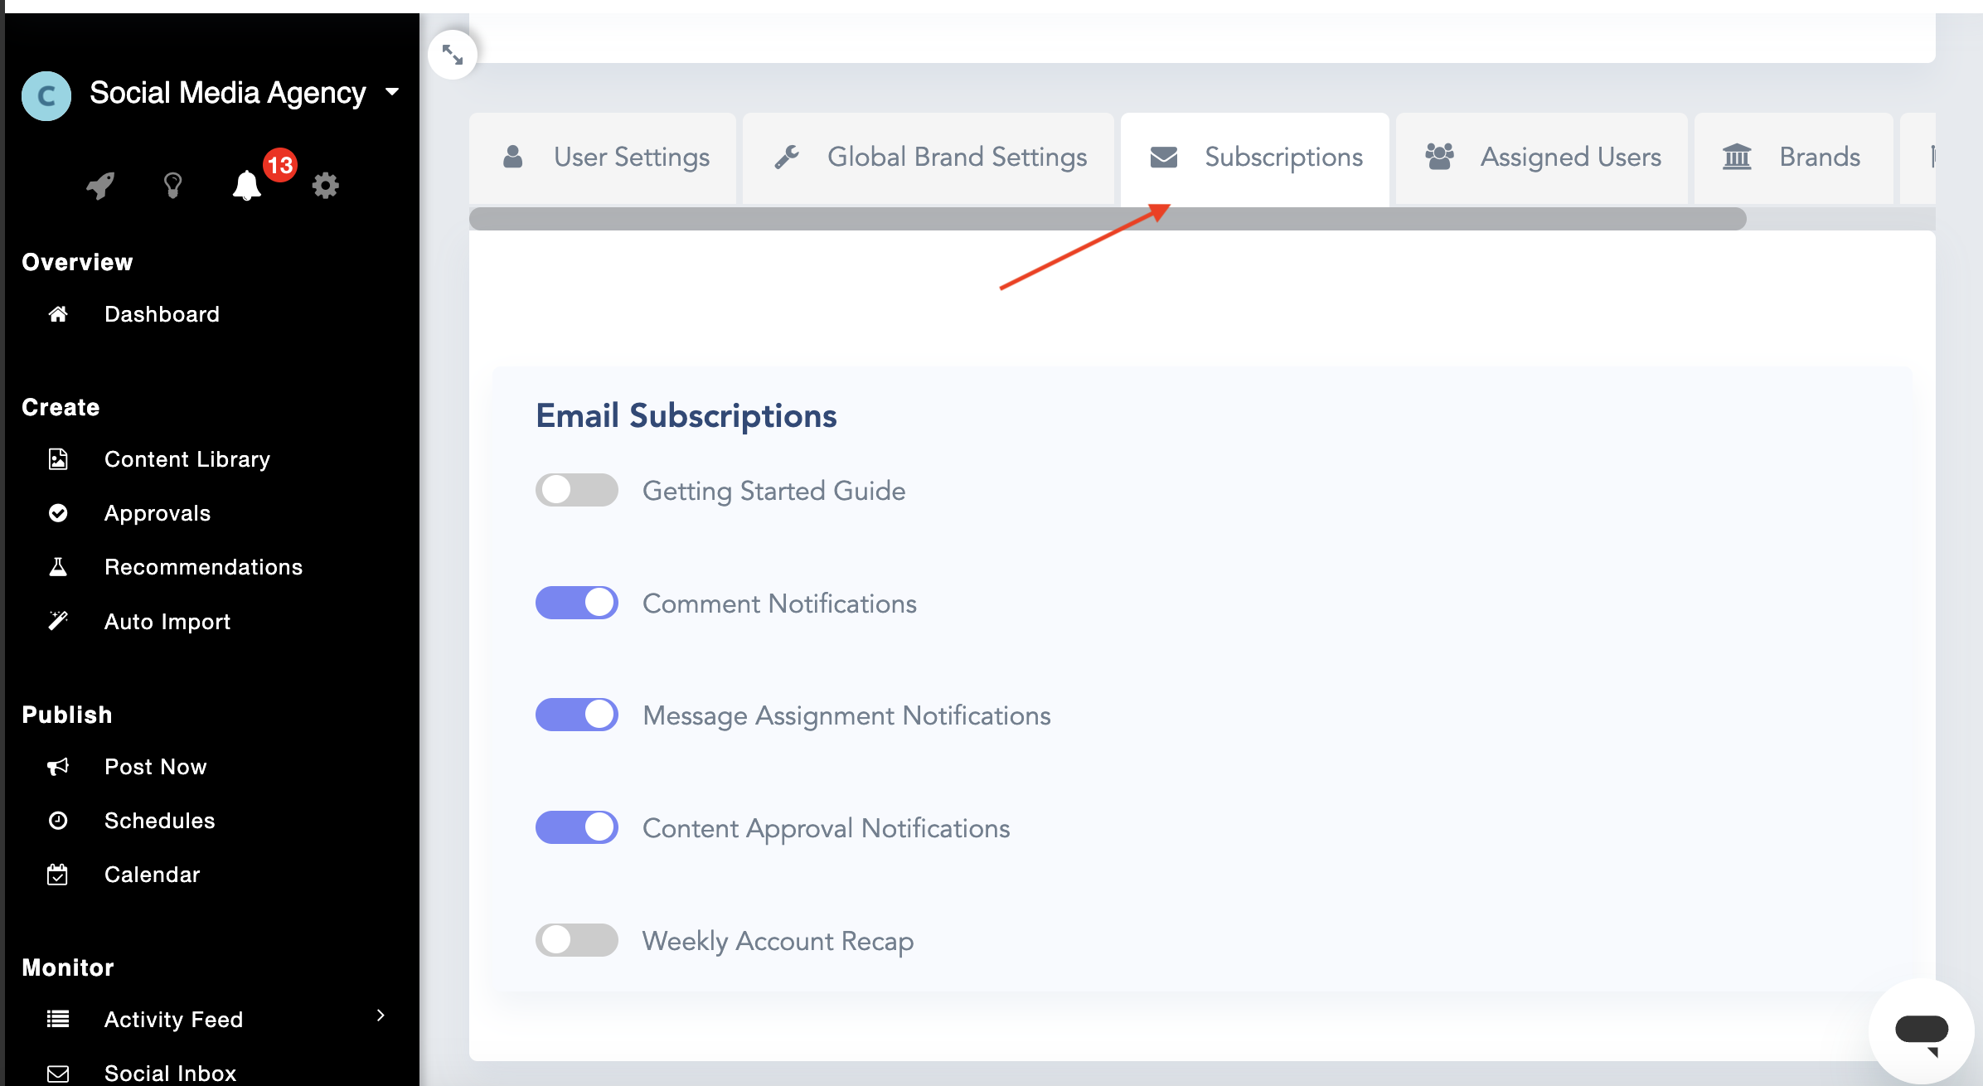
Task: Open the Social Media Agency dropdown arrow
Action: (x=392, y=92)
